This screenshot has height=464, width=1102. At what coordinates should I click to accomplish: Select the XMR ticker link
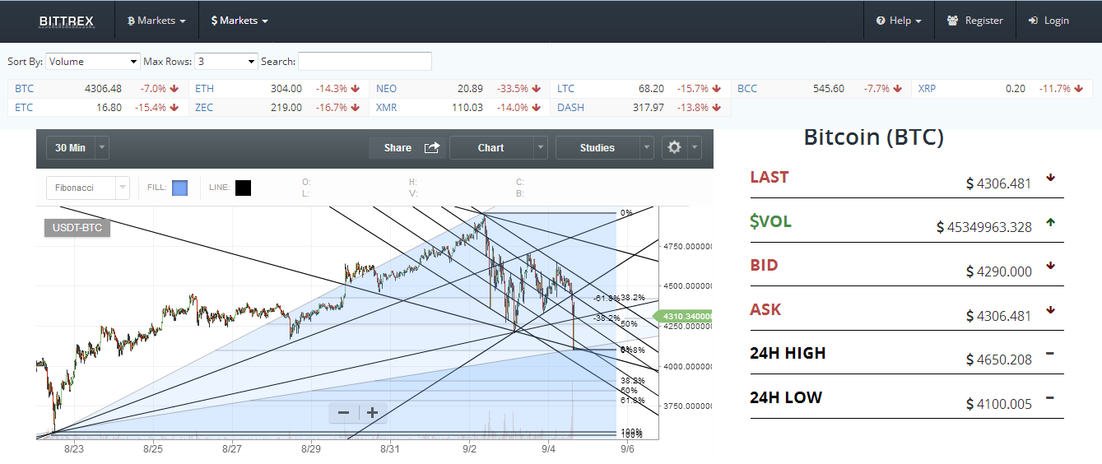pos(387,108)
